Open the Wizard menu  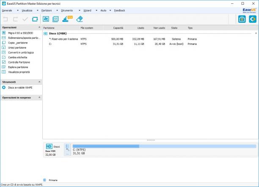[87, 11]
